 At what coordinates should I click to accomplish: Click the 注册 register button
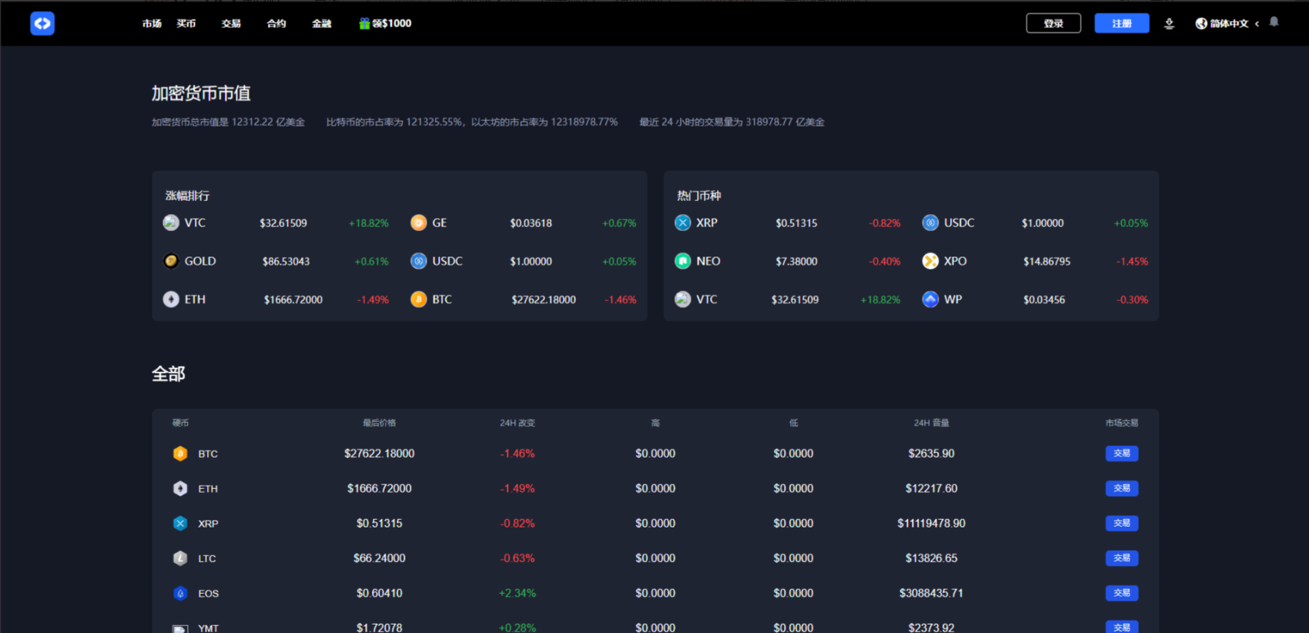point(1121,24)
